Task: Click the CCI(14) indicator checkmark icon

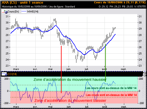Action: click(x=6, y=75)
